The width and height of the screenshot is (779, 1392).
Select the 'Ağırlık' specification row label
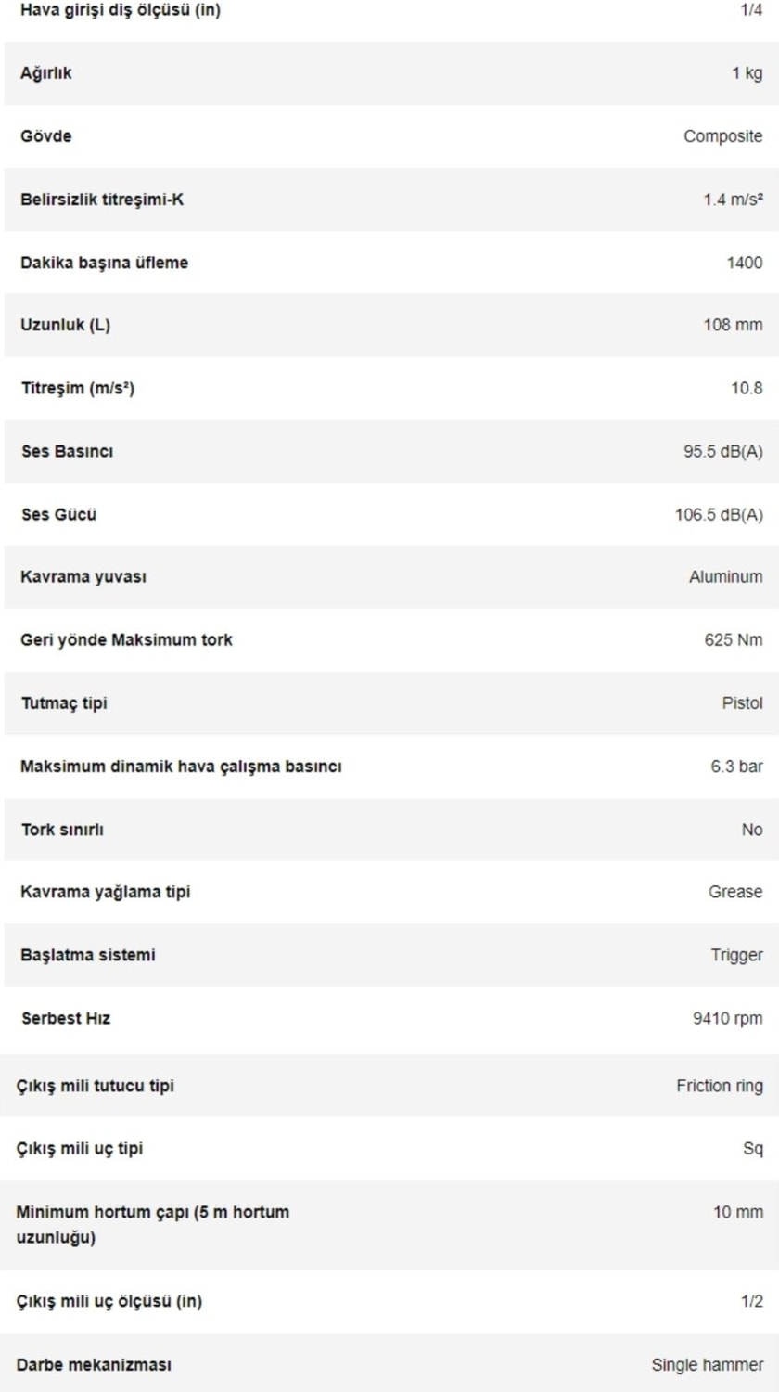coord(46,73)
